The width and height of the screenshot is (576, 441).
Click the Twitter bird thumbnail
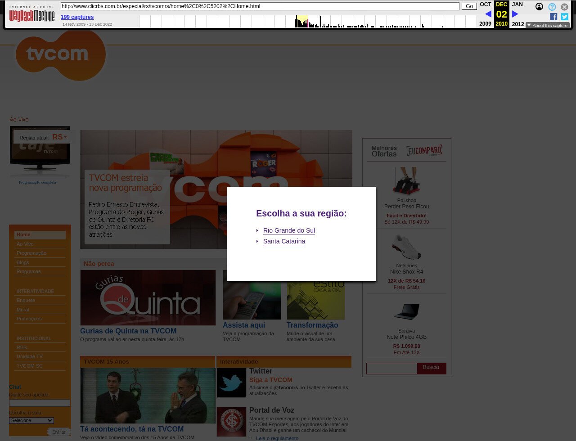pos(231,383)
